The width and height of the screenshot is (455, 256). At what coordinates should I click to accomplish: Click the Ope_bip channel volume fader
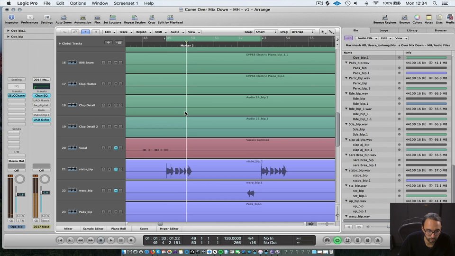coord(20,194)
